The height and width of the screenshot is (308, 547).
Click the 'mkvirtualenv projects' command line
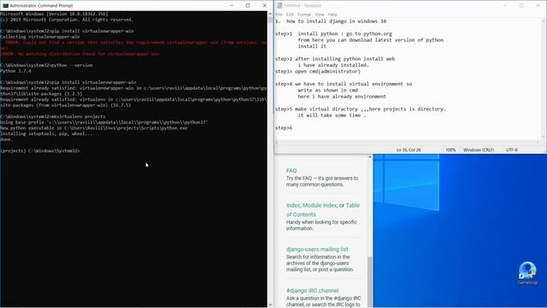point(53,116)
